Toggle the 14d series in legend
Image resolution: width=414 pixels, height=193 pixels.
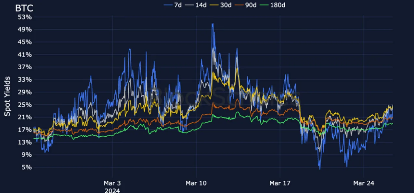point(196,5)
